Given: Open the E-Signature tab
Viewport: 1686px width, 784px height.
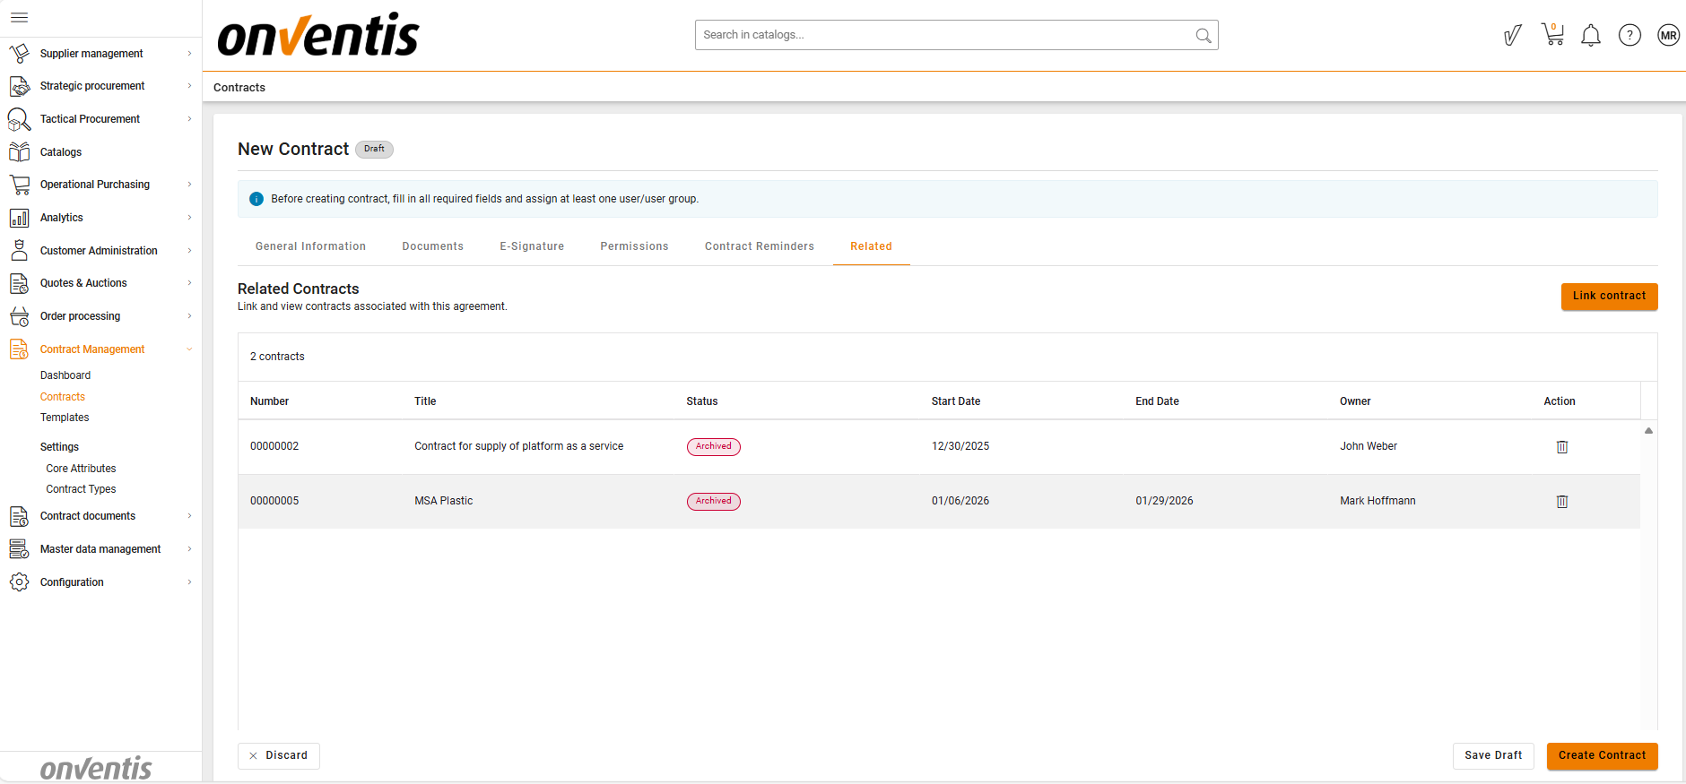Looking at the screenshot, I should [x=532, y=246].
